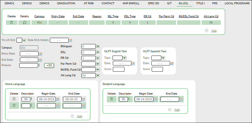Open calendar for Student Language Begin Date
Screen dimensions: 252x123
click(x=155, y=99)
